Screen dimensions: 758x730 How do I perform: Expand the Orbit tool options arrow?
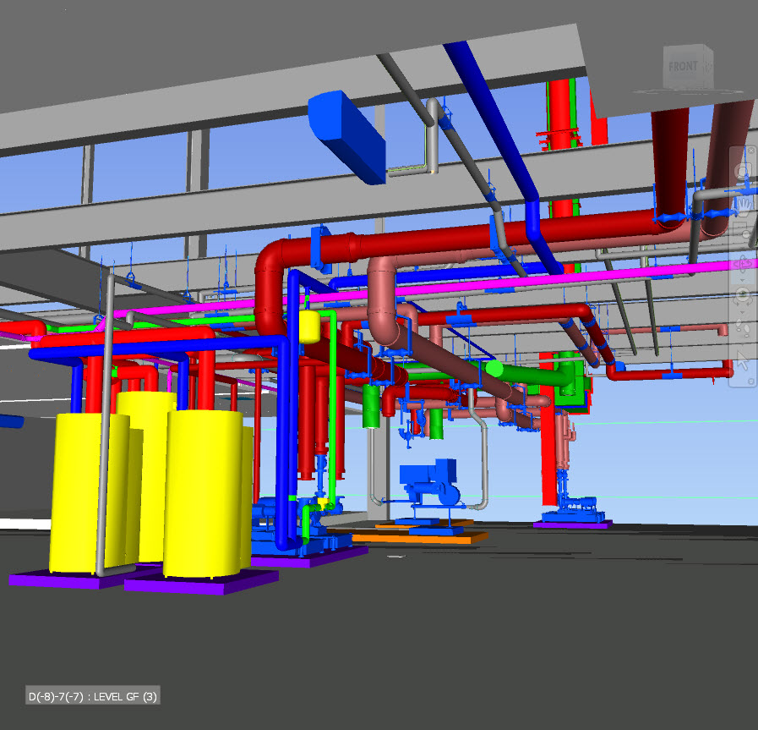tap(743, 280)
